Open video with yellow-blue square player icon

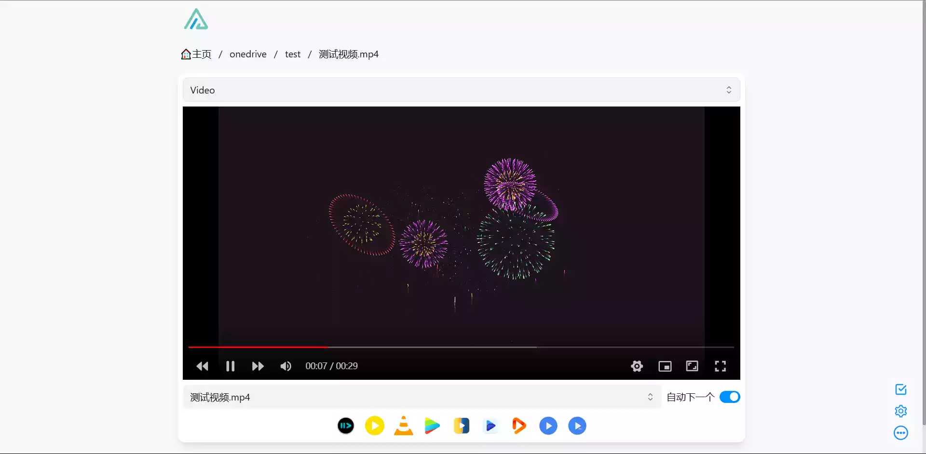[x=461, y=426]
